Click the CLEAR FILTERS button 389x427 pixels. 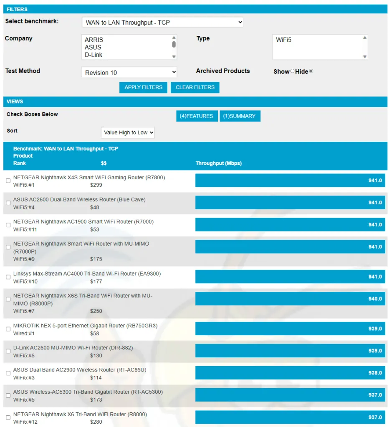coord(195,88)
